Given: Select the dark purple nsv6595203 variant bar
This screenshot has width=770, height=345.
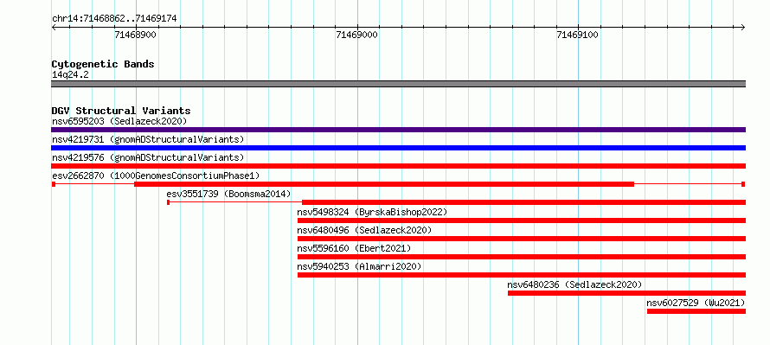Looking at the screenshot, I should (398, 130).
